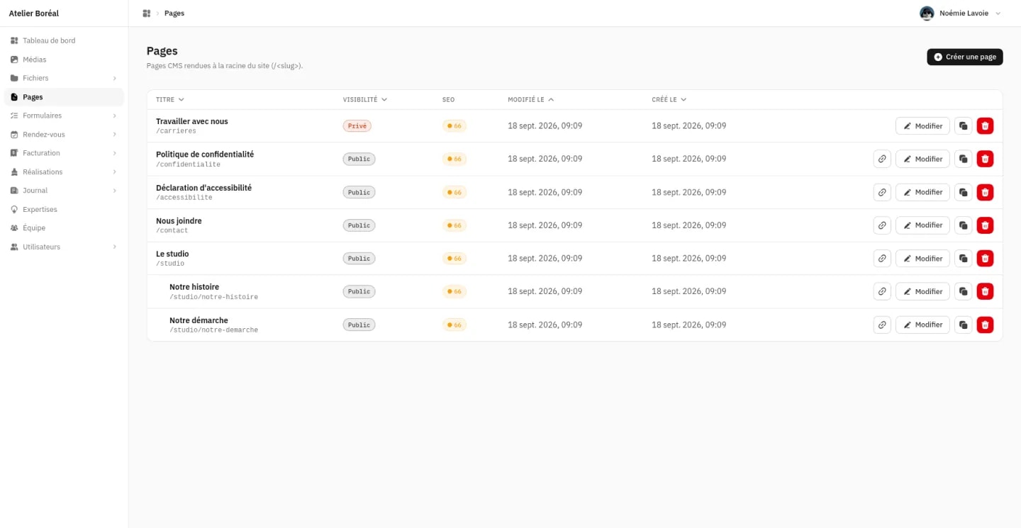Click SEO score badge for Le studio
This screenshot has width=1021, height=528.
(454, 259)
